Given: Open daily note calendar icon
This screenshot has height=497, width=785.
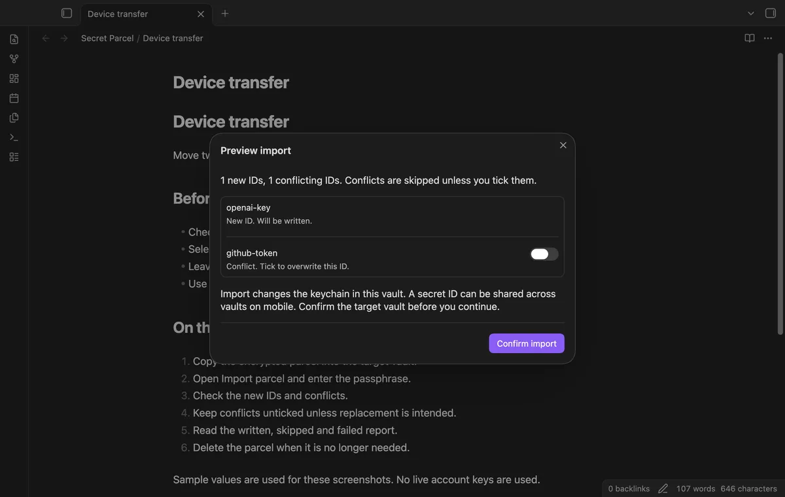Looking at the screenshot, I should tap(14, 98).
